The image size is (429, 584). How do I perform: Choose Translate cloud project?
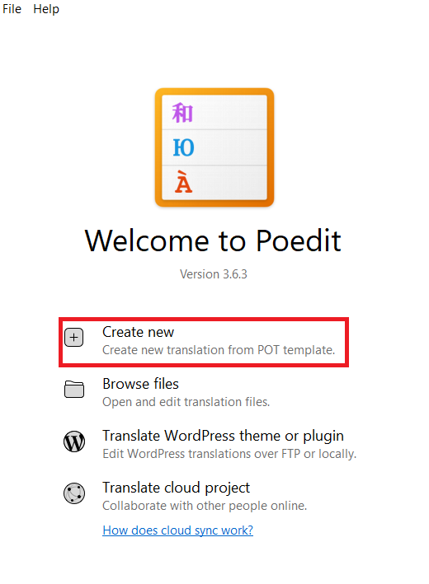(x=176, y=488)
